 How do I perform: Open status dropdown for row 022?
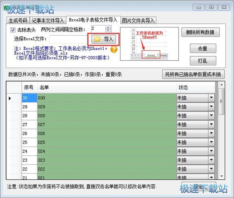[x=211, y=169]
